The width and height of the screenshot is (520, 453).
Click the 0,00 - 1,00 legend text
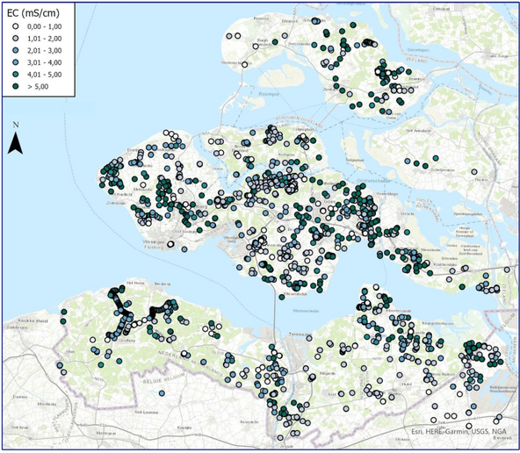click(x=45, y=26)
